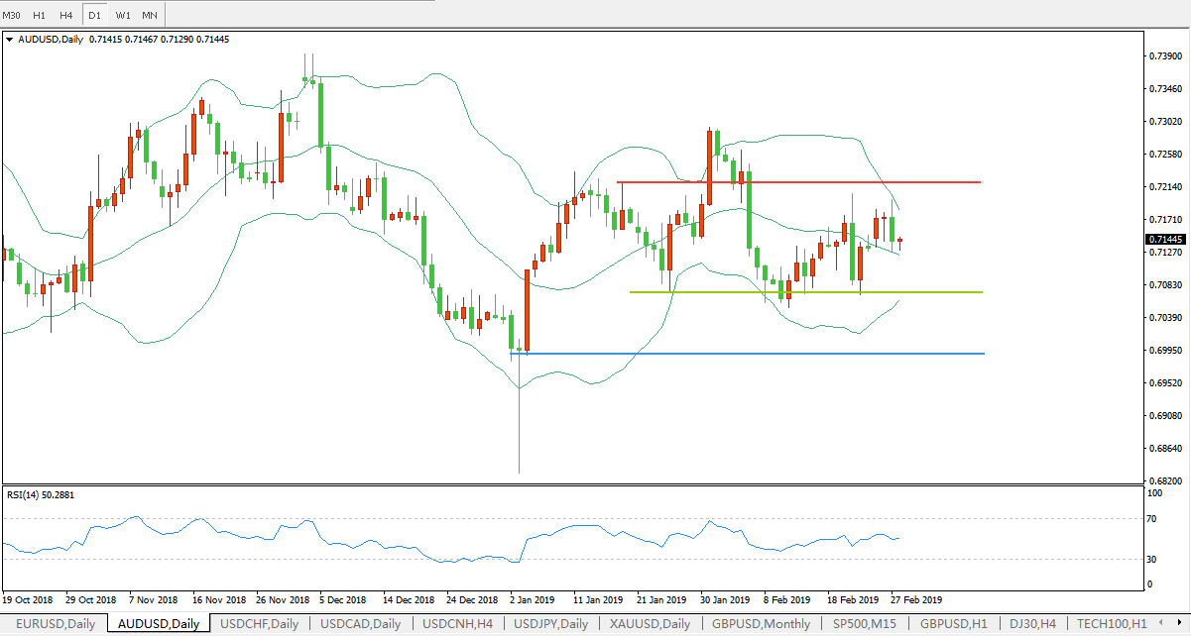Open the XAUUSD,Daily gold chart tab

pos(650,624)
